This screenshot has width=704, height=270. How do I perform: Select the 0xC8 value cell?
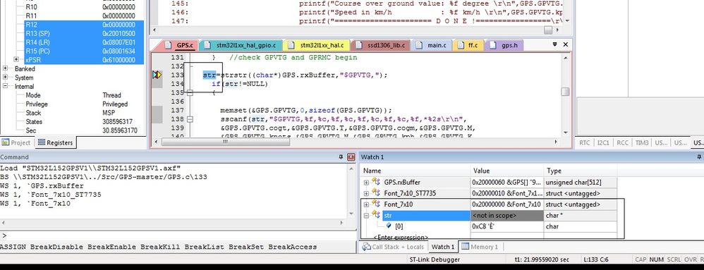pos(507,226)
